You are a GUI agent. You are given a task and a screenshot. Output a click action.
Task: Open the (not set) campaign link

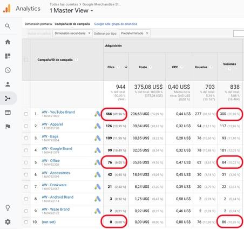point(49,222)
